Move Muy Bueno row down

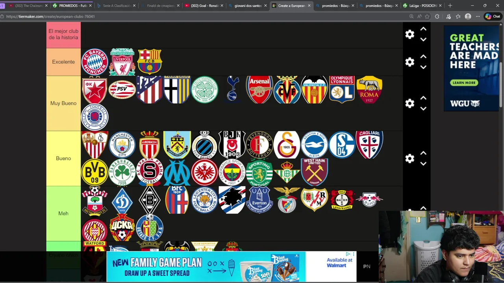click(423, 108)
